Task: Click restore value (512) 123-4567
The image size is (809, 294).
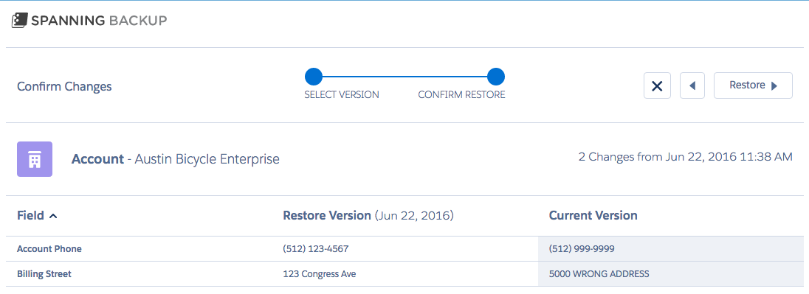Action: point(316,249)
